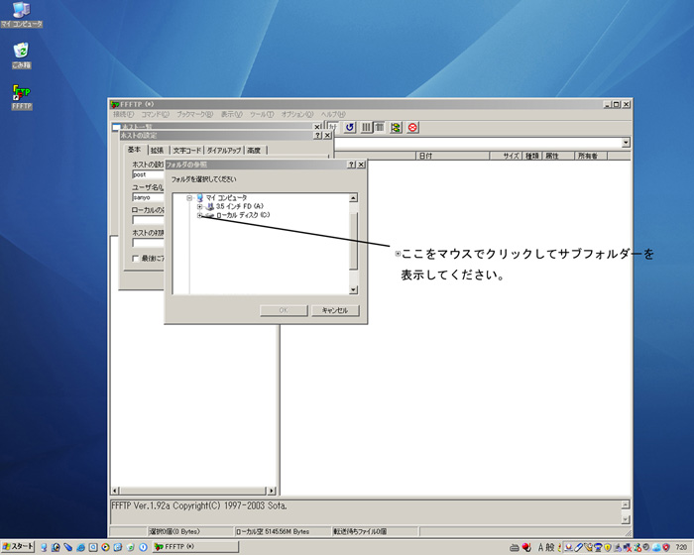This screenshot has width=694, height=555.
Task: Sort by the 属性 column header
Action: (557, 156)
